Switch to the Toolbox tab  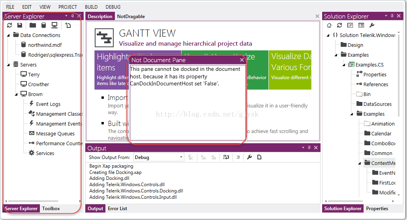[51, 209]
